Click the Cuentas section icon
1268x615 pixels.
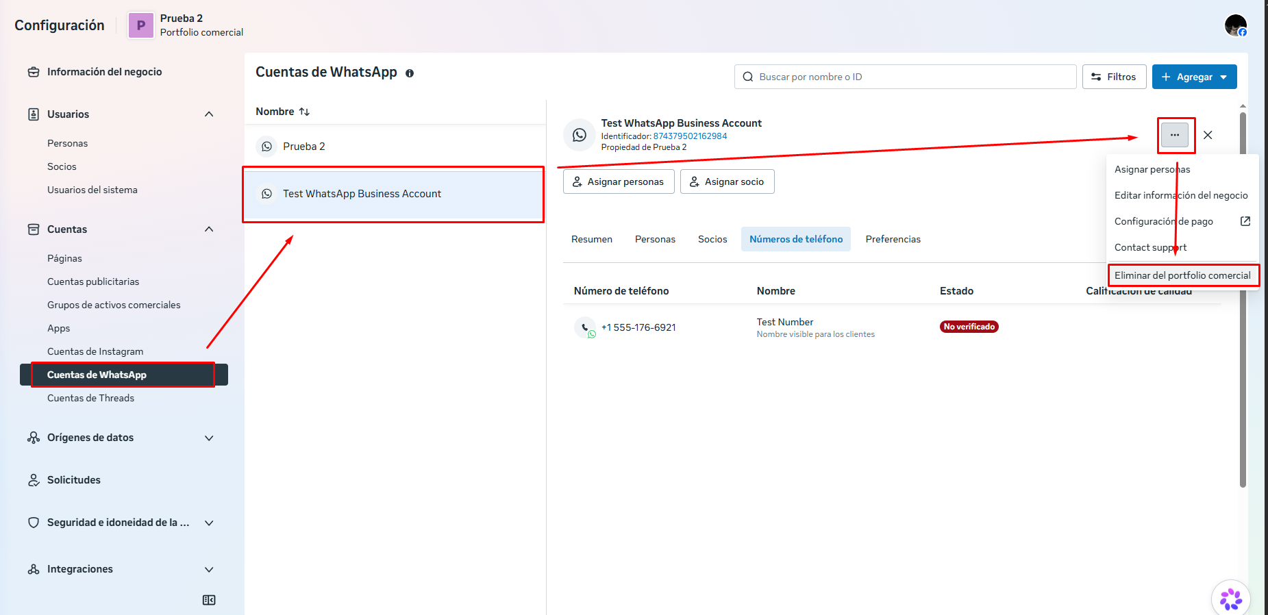34,229
